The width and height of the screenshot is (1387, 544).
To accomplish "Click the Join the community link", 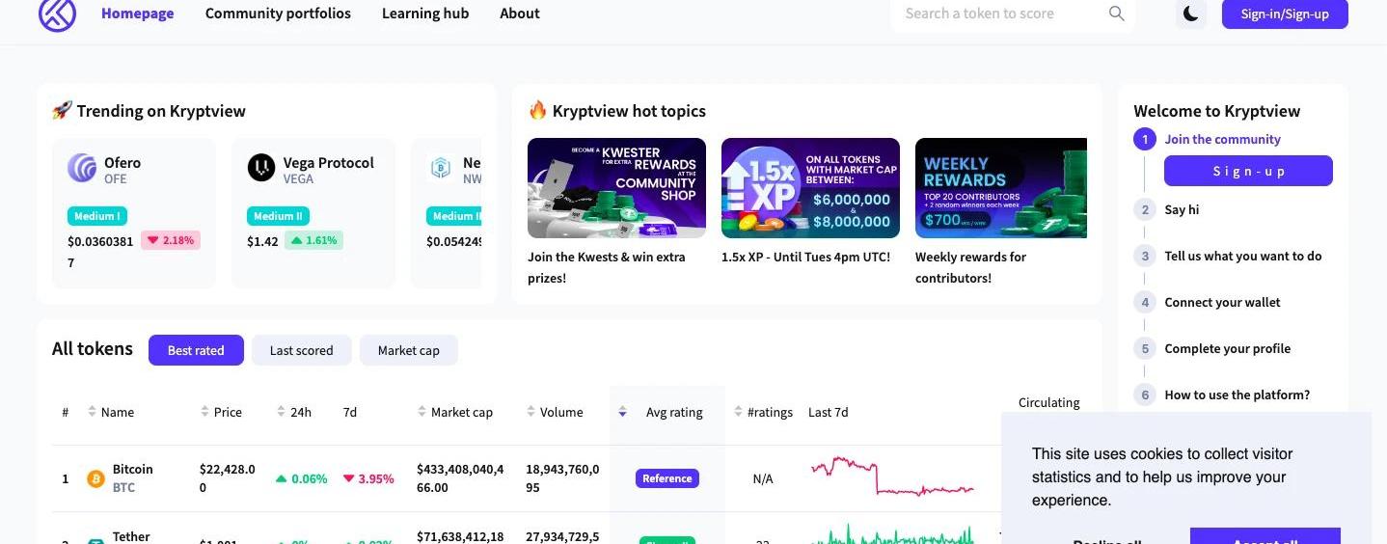I will pos(1222,139).
